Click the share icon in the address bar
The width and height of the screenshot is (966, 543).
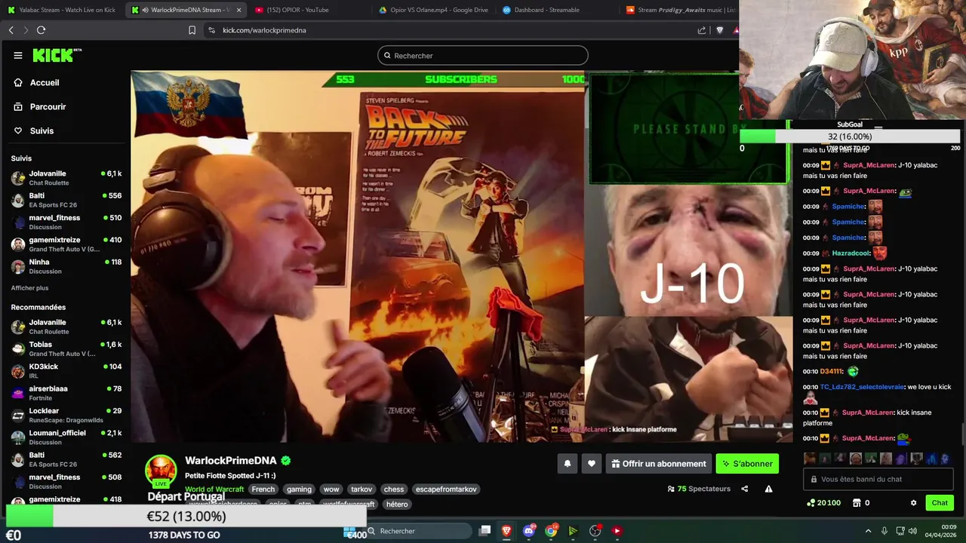click(x=702, y=30)
